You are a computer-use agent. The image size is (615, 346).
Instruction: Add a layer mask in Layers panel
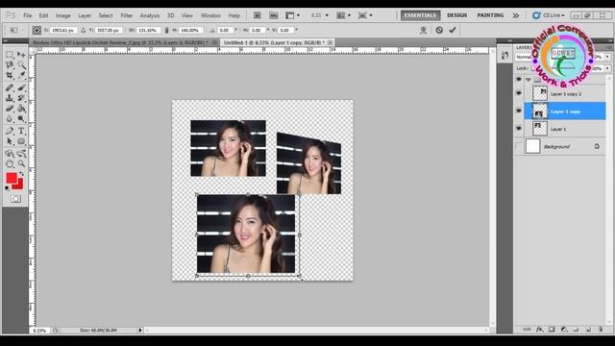(x=552, y=330)
